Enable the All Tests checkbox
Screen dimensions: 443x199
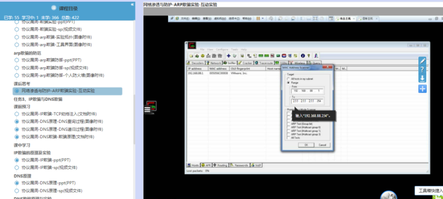289,138
